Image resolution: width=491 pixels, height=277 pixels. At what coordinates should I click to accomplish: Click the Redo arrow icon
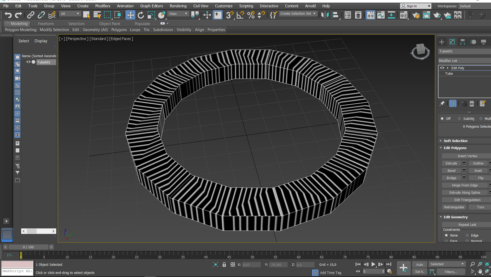pyautogui.click(x=18, y=15)
